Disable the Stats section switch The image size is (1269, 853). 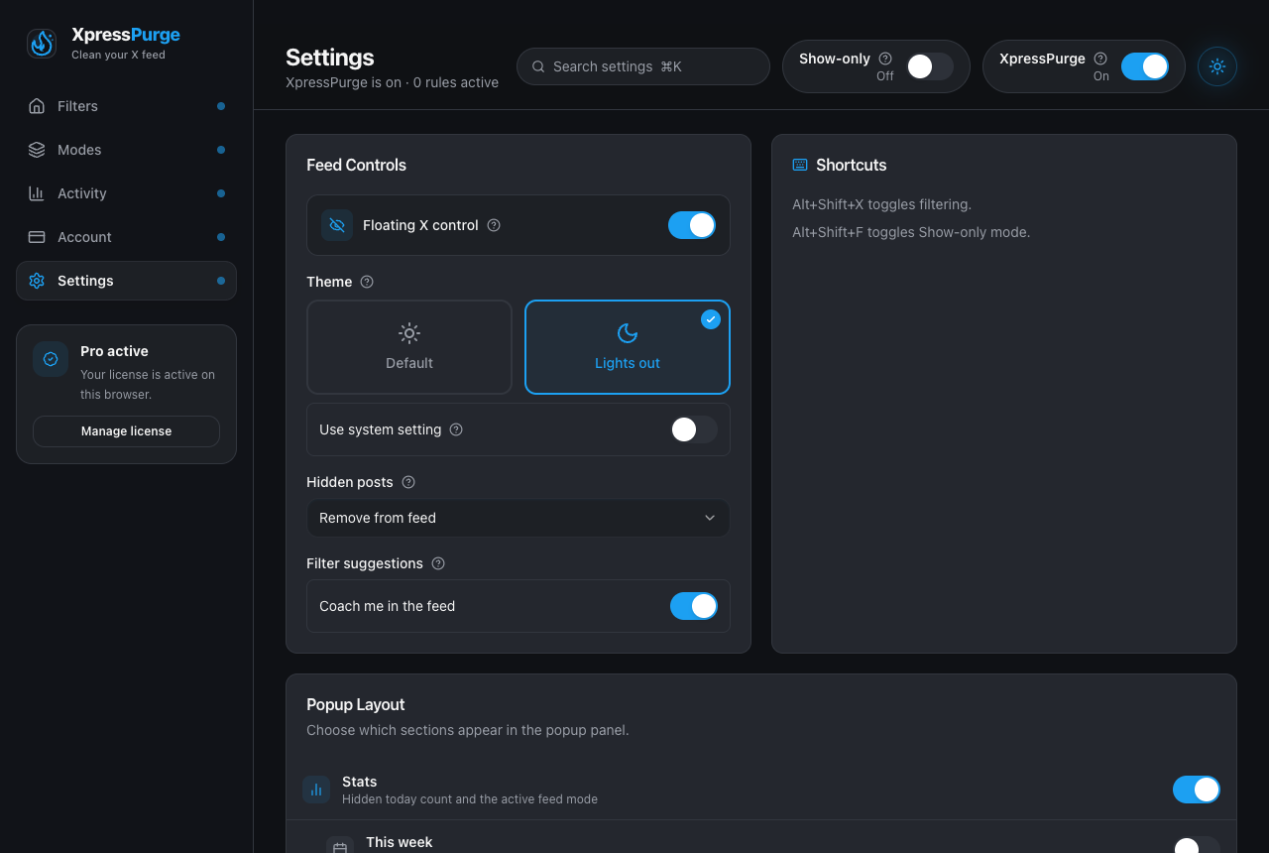tap(1197, 790)
